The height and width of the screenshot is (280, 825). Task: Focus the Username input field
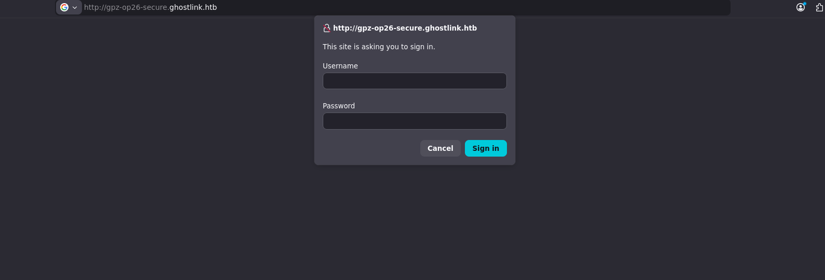(415, 81)
